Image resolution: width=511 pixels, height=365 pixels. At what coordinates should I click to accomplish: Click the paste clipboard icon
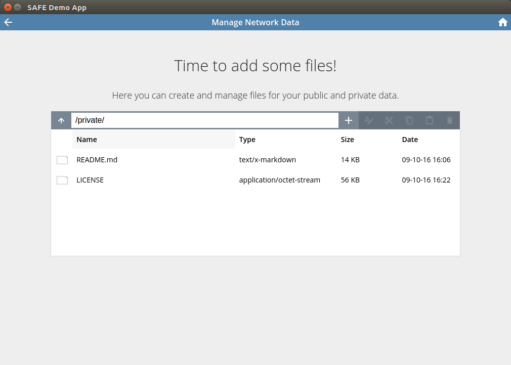(x=430, y=120)
